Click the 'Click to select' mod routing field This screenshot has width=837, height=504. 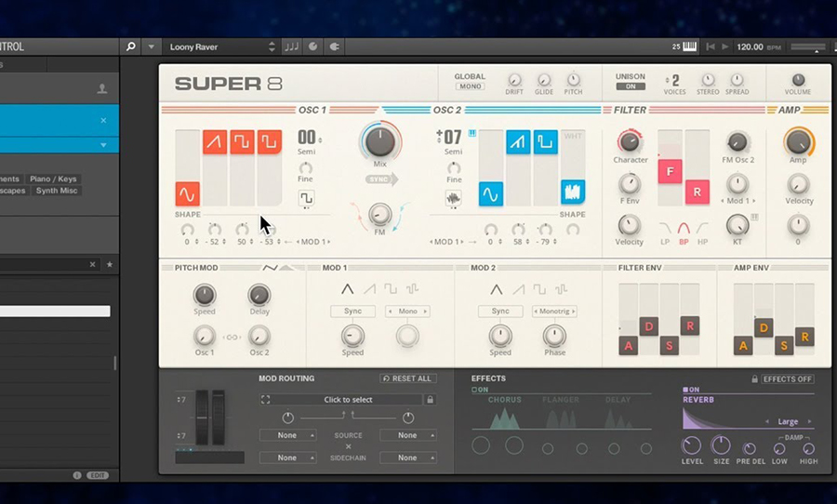[348, 399]
